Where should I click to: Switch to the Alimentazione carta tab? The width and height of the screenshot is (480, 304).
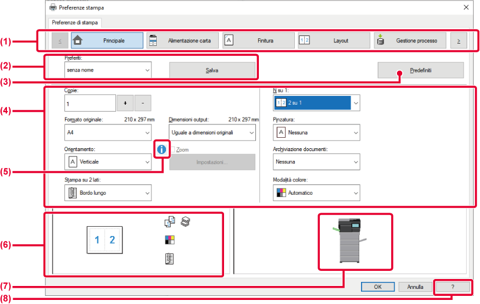click(x=182, y=41)
